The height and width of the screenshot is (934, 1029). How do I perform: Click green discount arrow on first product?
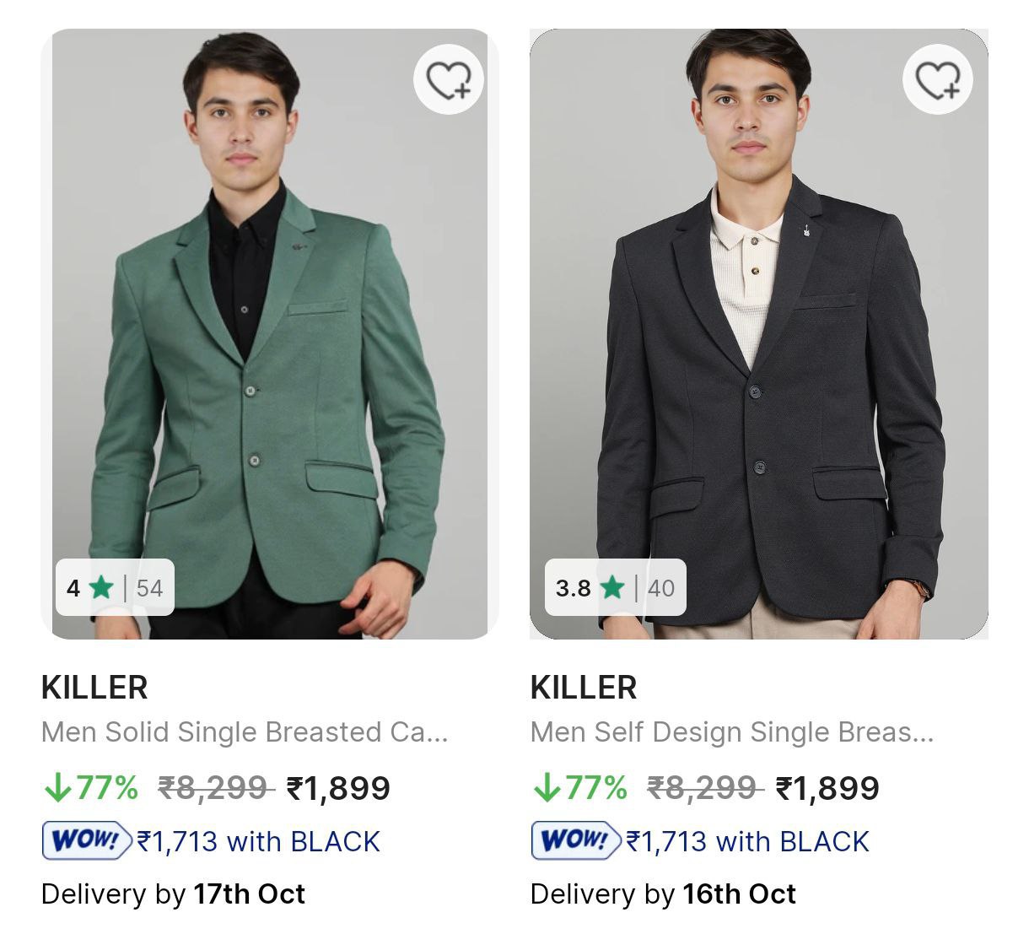click(x=57, y=788)
